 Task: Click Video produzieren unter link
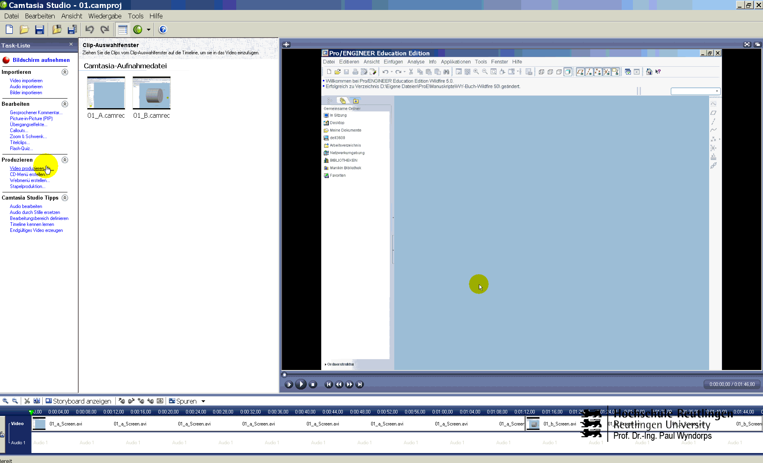point(32,168)
